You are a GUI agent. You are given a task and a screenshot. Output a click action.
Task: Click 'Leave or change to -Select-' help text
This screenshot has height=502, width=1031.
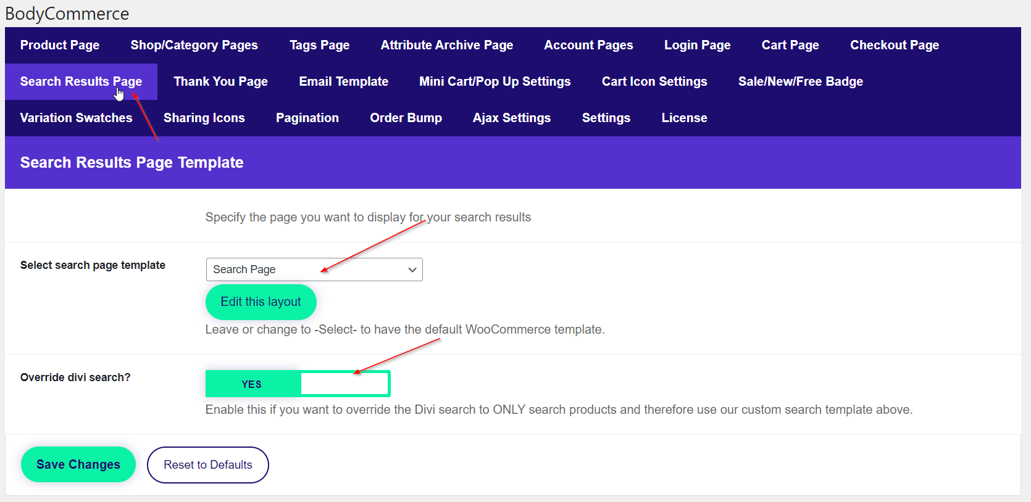405,329
